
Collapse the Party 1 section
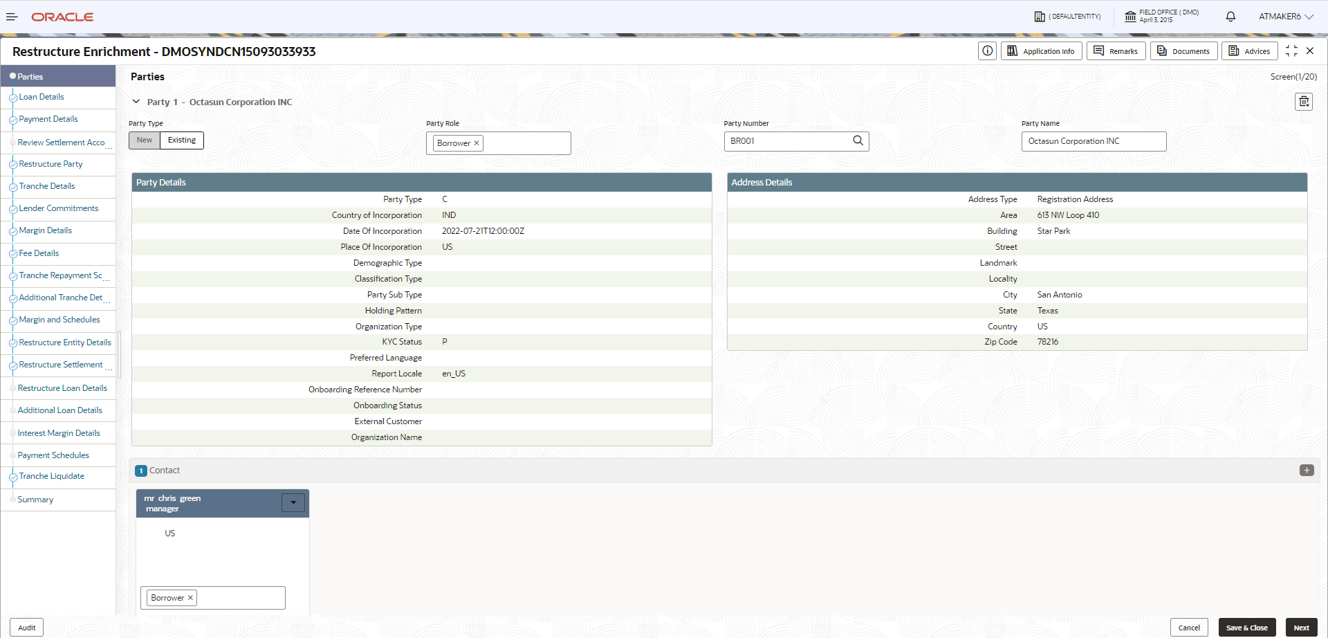click(136, 102)
